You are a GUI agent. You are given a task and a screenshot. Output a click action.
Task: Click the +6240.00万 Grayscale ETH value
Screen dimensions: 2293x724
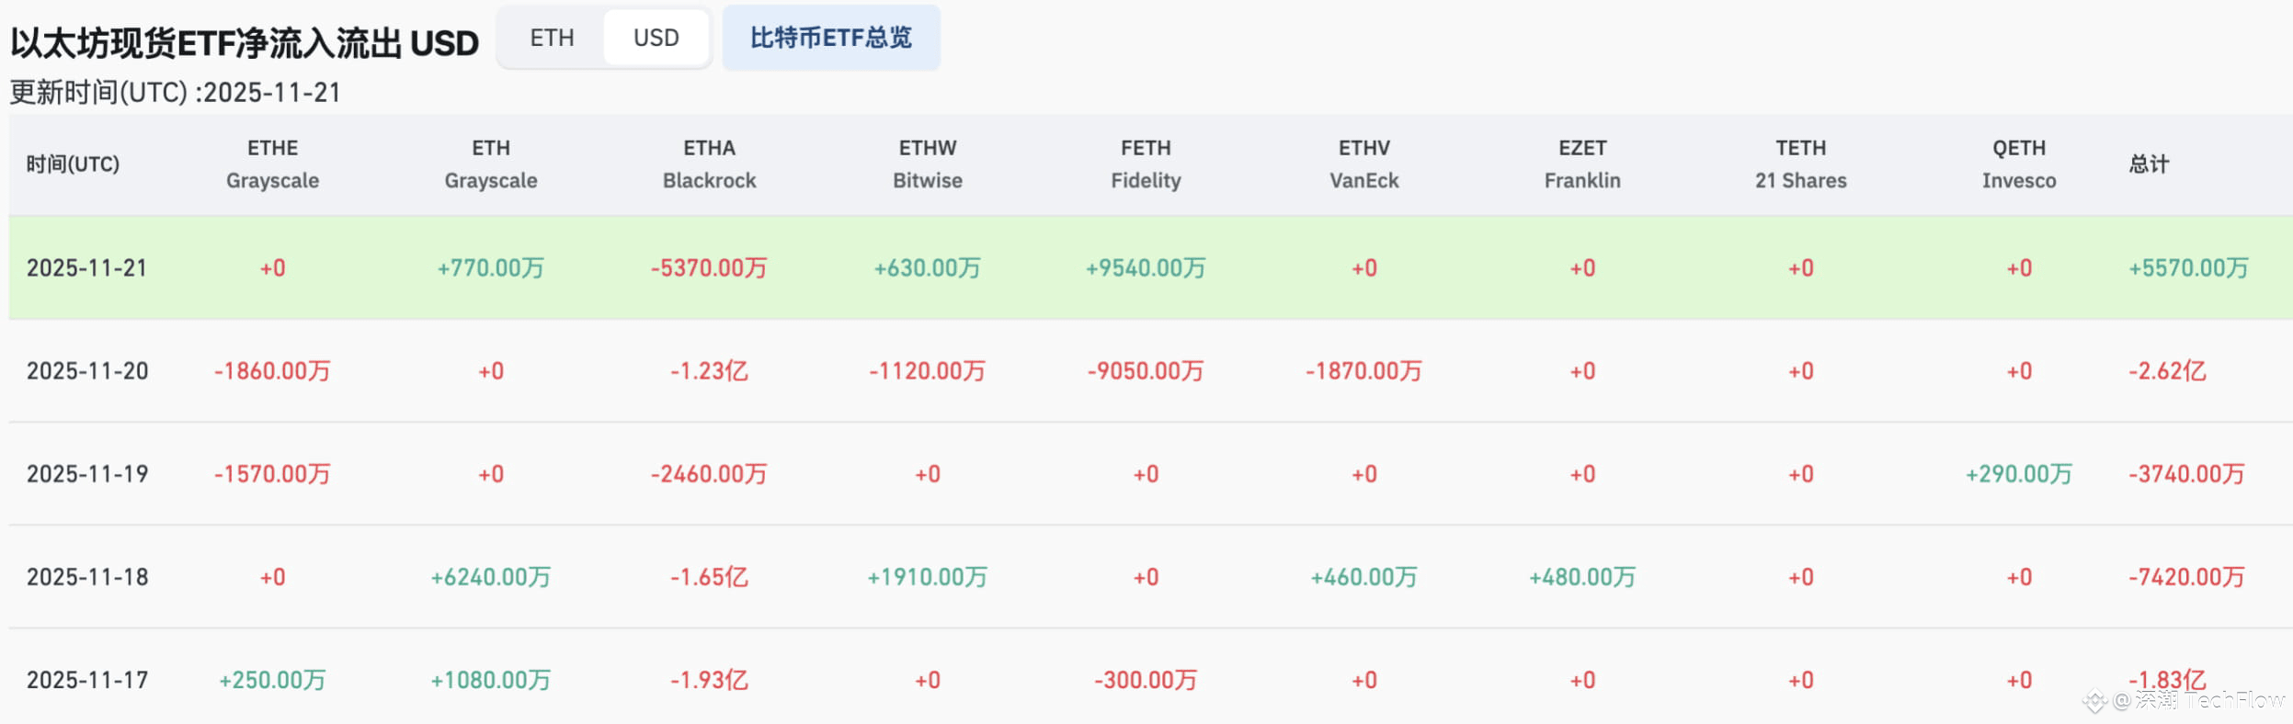tap(490, 577)
